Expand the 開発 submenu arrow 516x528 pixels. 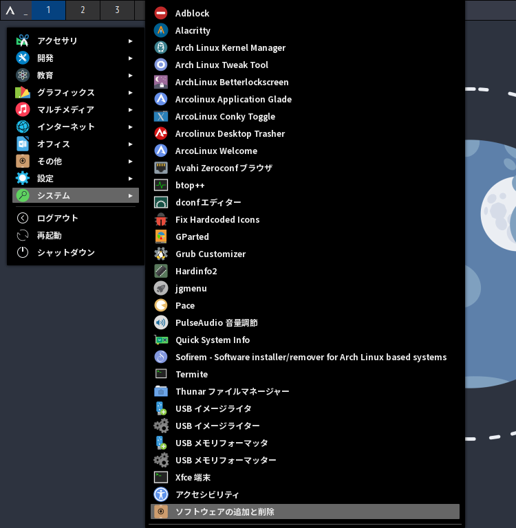pyautogui.click(x=131, y=58)
